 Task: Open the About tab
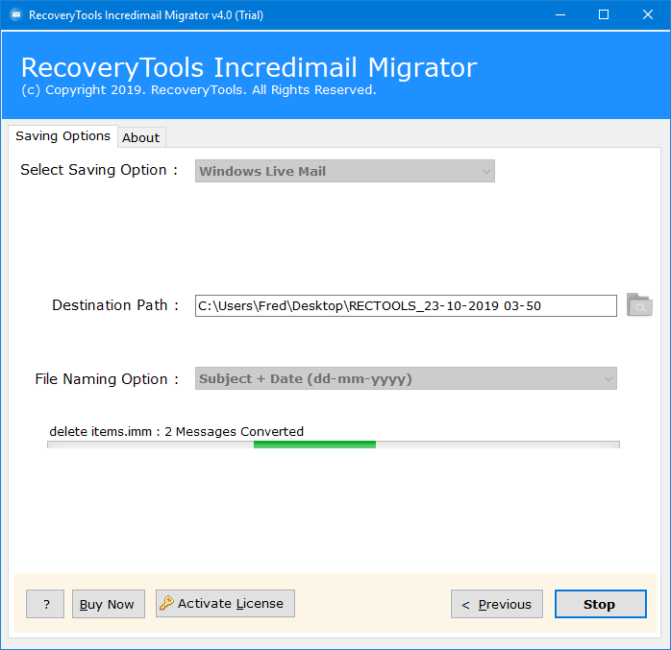141,137
